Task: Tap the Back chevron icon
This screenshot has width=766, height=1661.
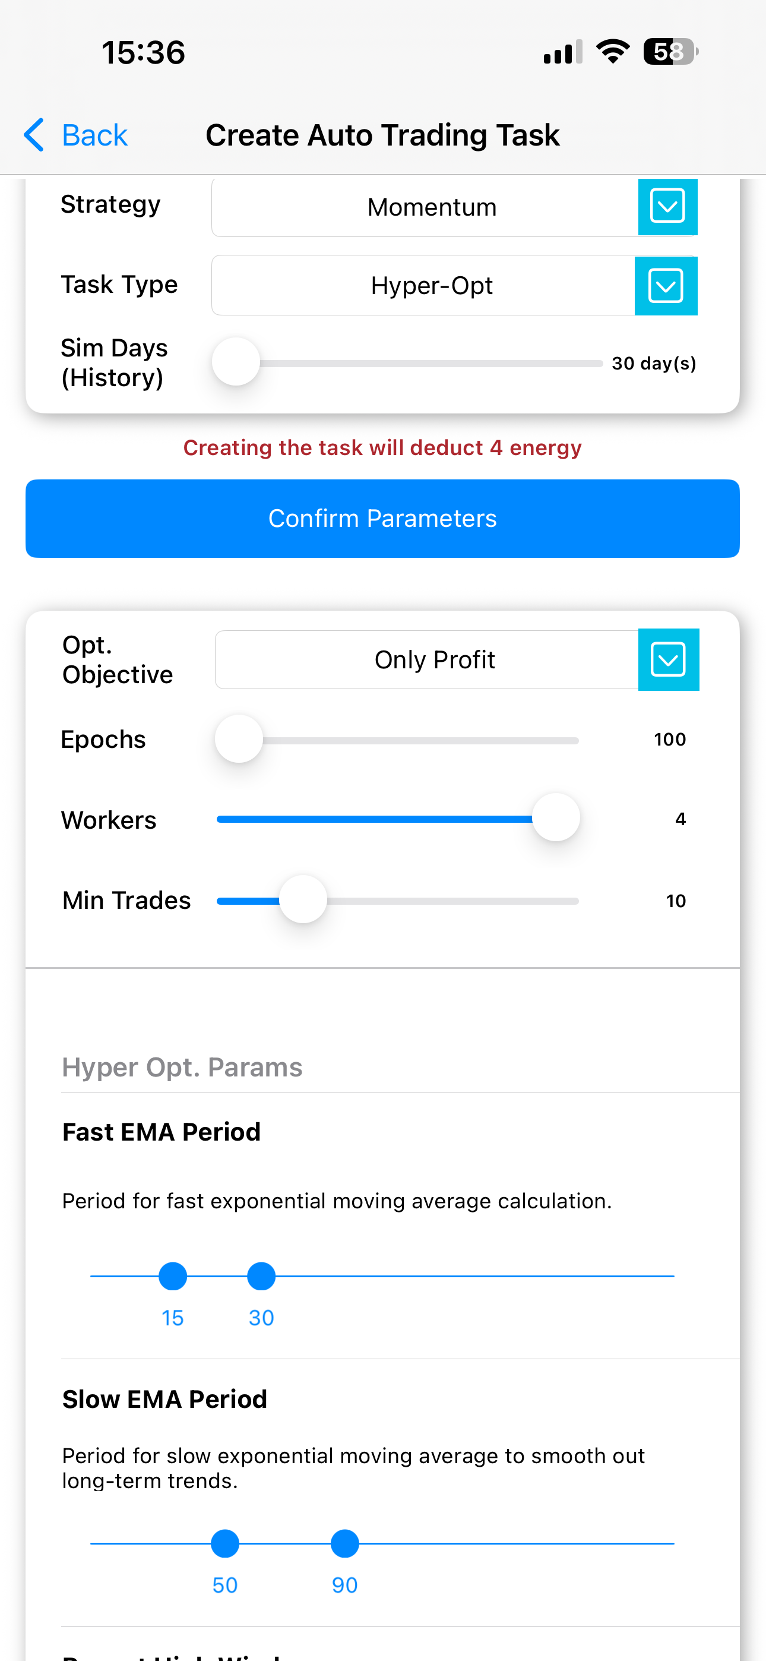Action: click(33, 135)
